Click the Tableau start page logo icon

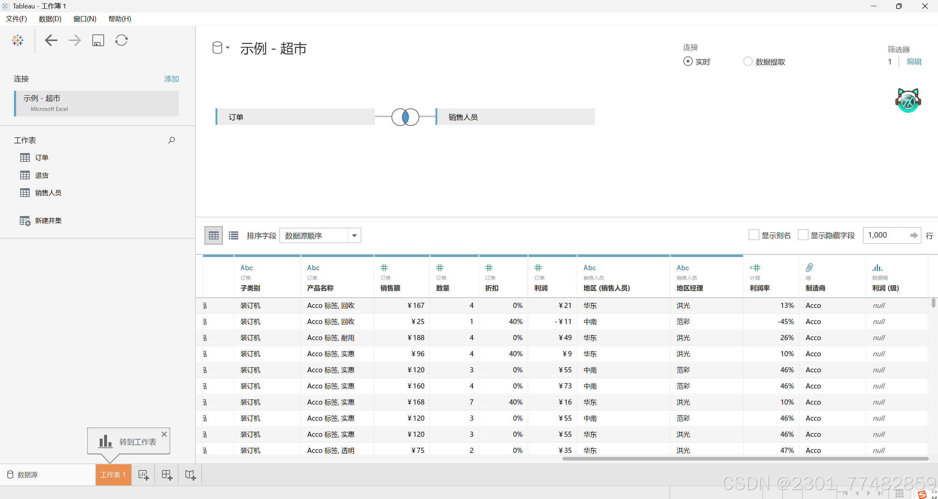coord(17,40)
